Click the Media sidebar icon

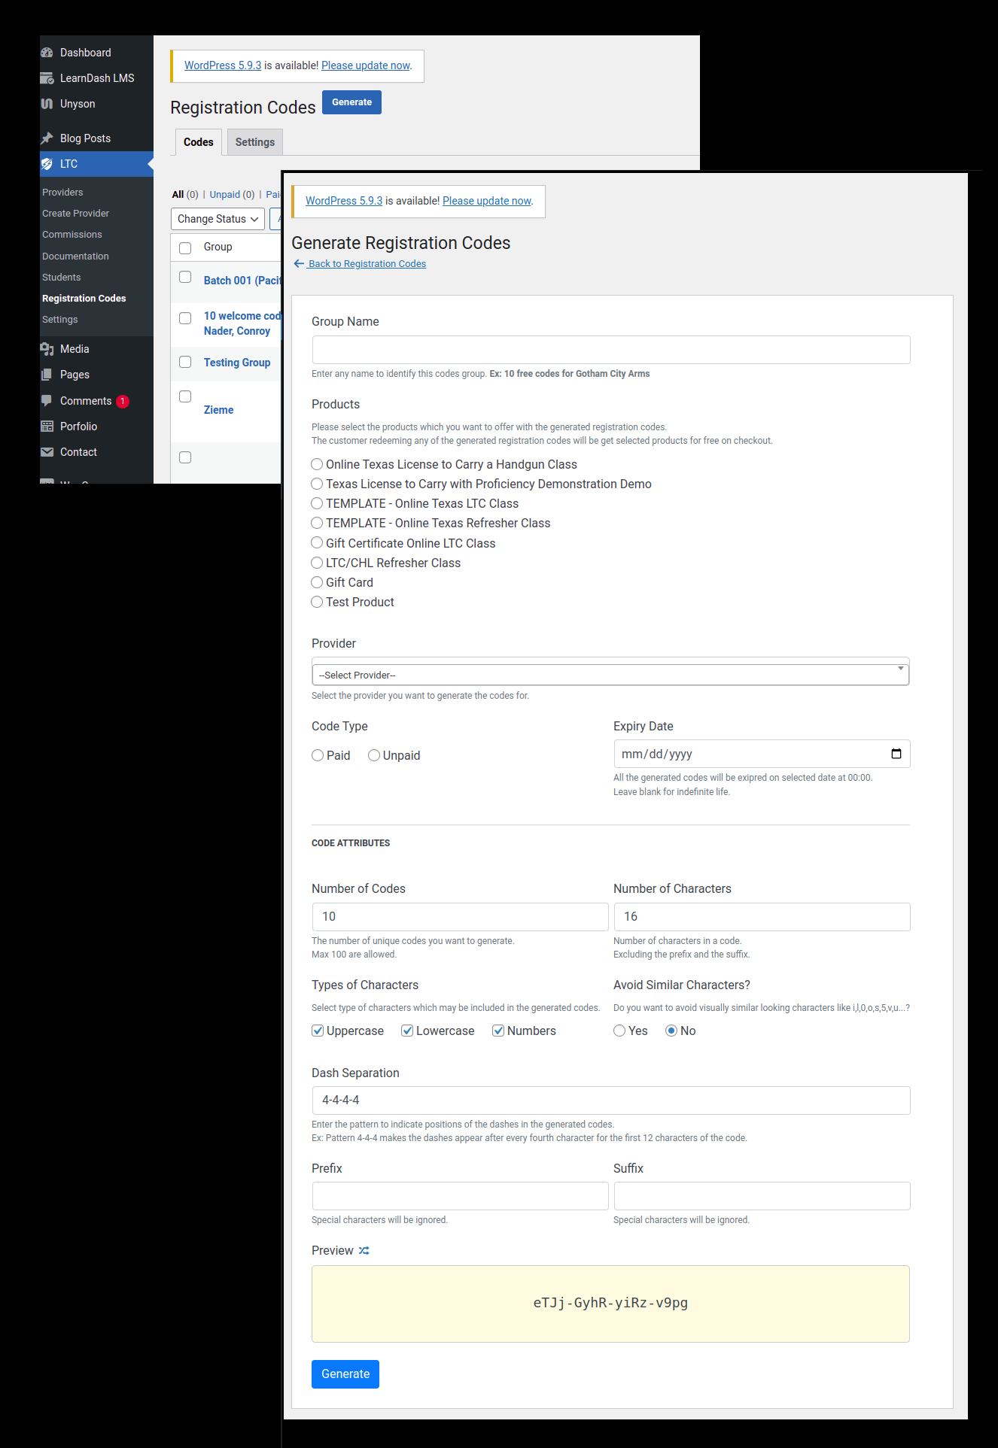click(47, 349)
